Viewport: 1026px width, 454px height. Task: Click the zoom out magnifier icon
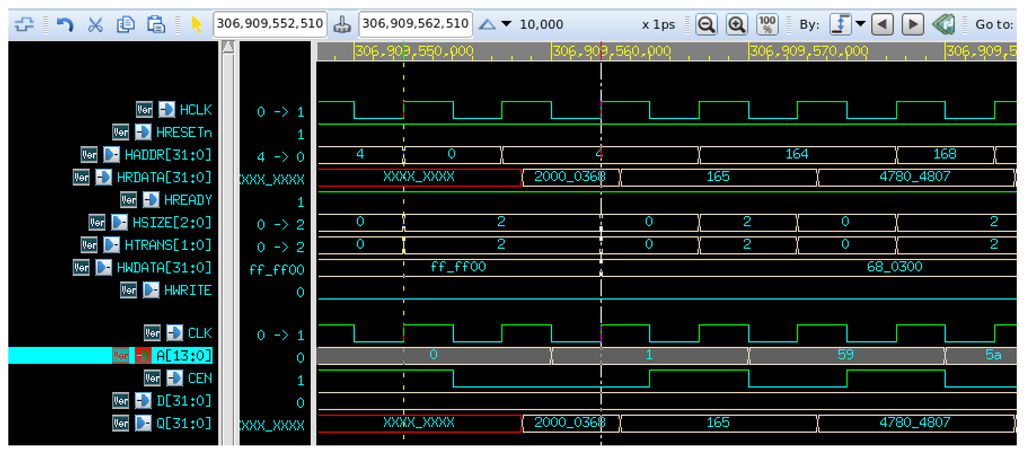click(706, 24)
